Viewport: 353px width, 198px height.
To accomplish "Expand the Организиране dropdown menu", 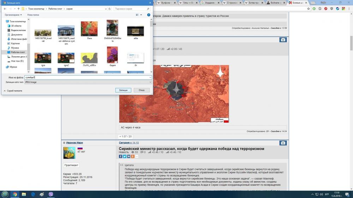I will tap(13, 15).
